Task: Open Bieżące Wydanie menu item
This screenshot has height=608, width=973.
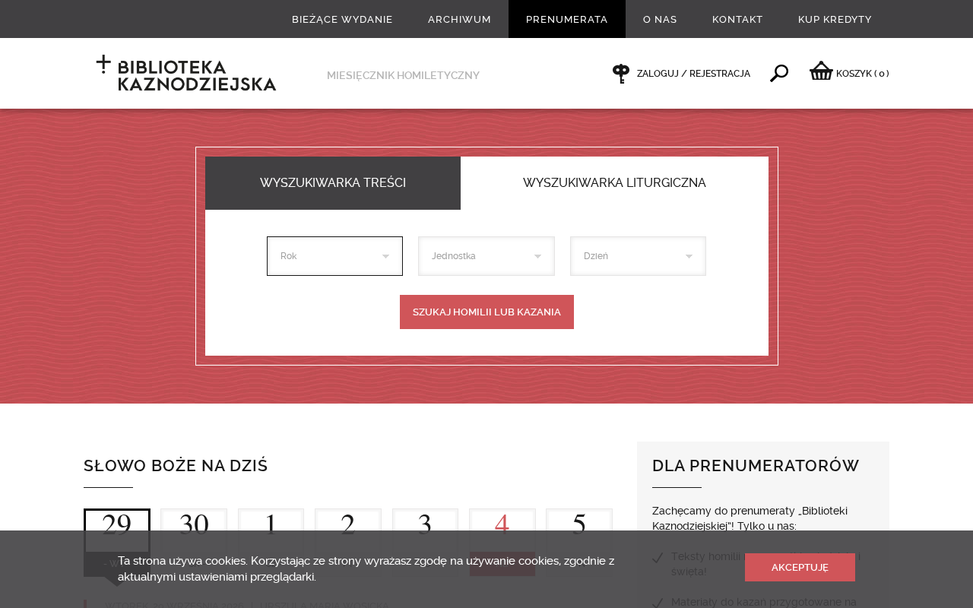Action: pos(342,19)
